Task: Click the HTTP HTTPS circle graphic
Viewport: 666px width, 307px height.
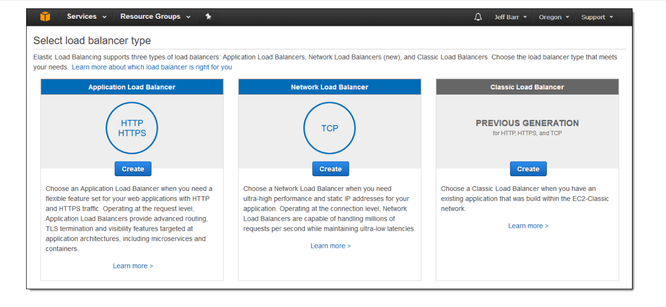Action: pos(132,128)
